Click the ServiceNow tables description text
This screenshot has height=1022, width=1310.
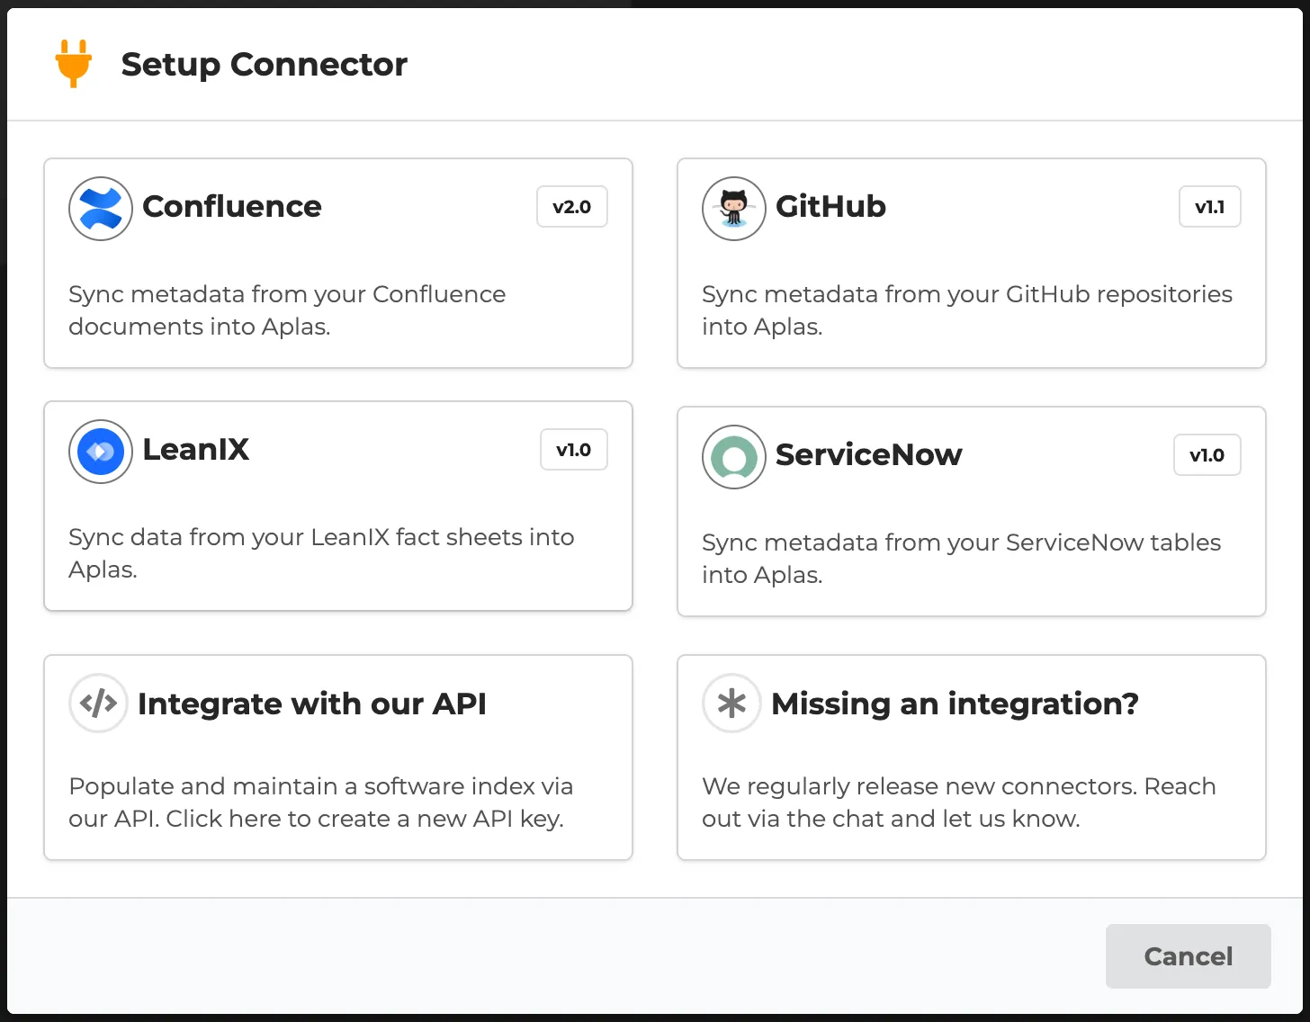(x=962, y=559)
